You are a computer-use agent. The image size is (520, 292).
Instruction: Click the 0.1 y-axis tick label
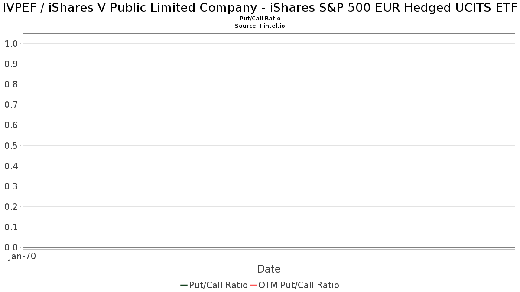coord(11,227)
